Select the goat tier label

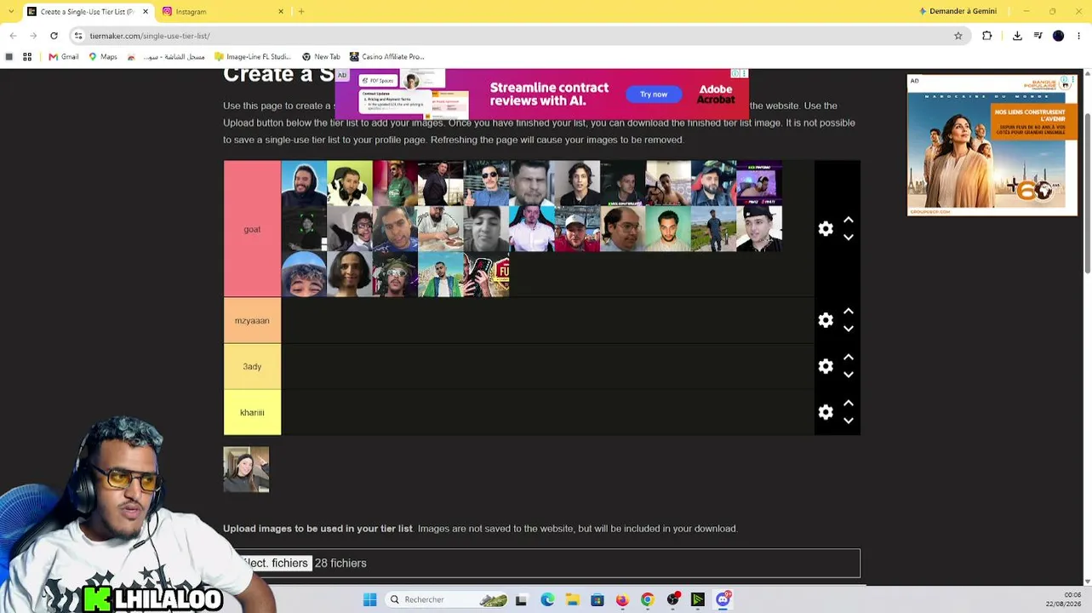[x=252, y=229]
